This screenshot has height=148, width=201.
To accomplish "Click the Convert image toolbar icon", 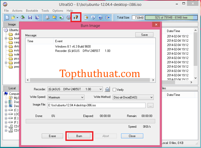I will (61, 18).
